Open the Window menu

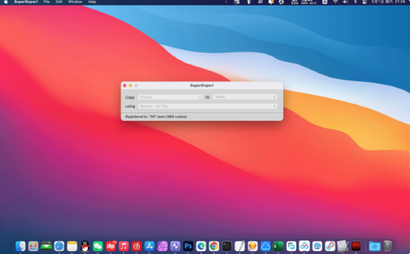tap(75, 2)
